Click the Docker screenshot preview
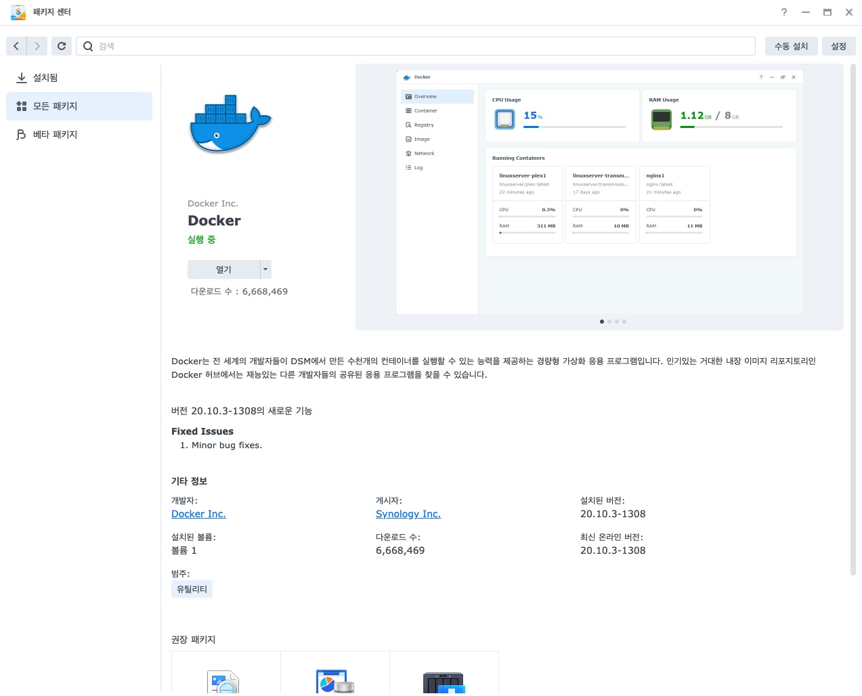The width and height of the screenshot is (862, 696). pyautogui.click(x=600, y=192)
